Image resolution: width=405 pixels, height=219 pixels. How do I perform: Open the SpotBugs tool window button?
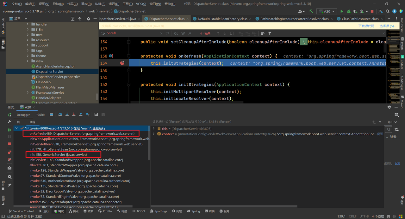click(158, 211)
